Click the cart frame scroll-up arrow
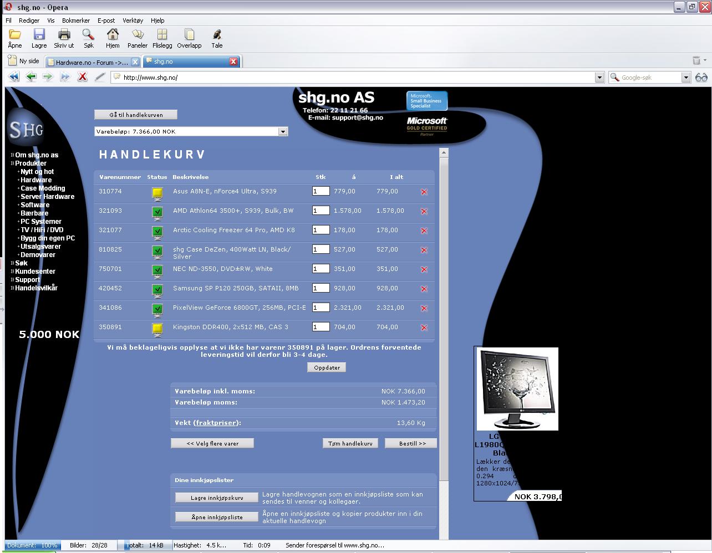 (444, 153)
